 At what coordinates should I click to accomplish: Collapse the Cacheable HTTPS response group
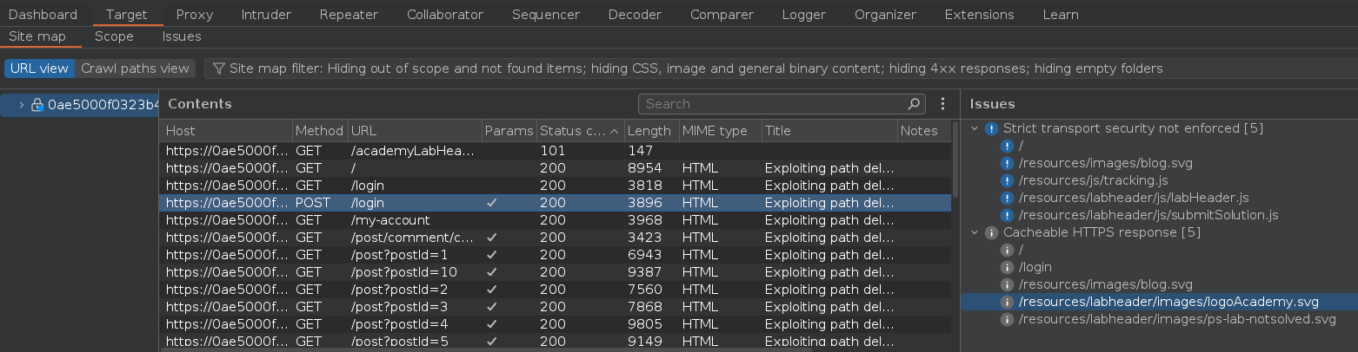click(x=975, y=232)
